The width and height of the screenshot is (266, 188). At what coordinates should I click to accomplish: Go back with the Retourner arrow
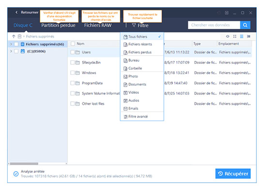[16, 13]
